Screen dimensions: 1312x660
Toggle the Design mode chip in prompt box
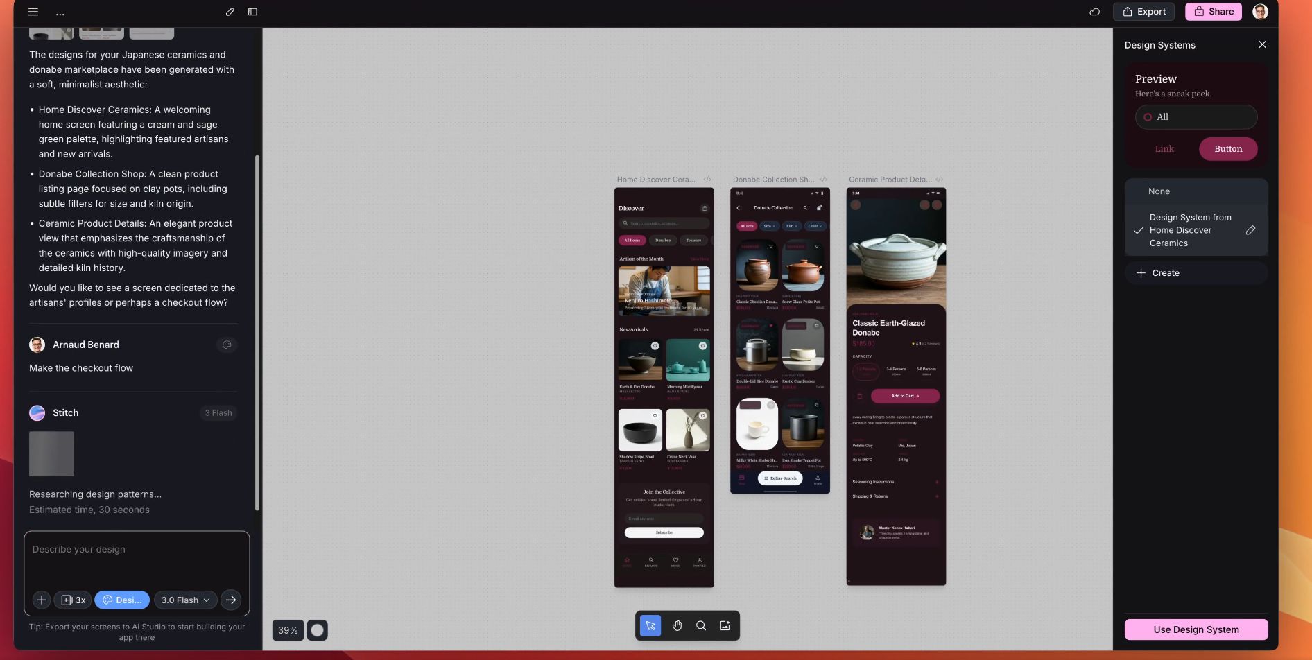tap(122, 600)
